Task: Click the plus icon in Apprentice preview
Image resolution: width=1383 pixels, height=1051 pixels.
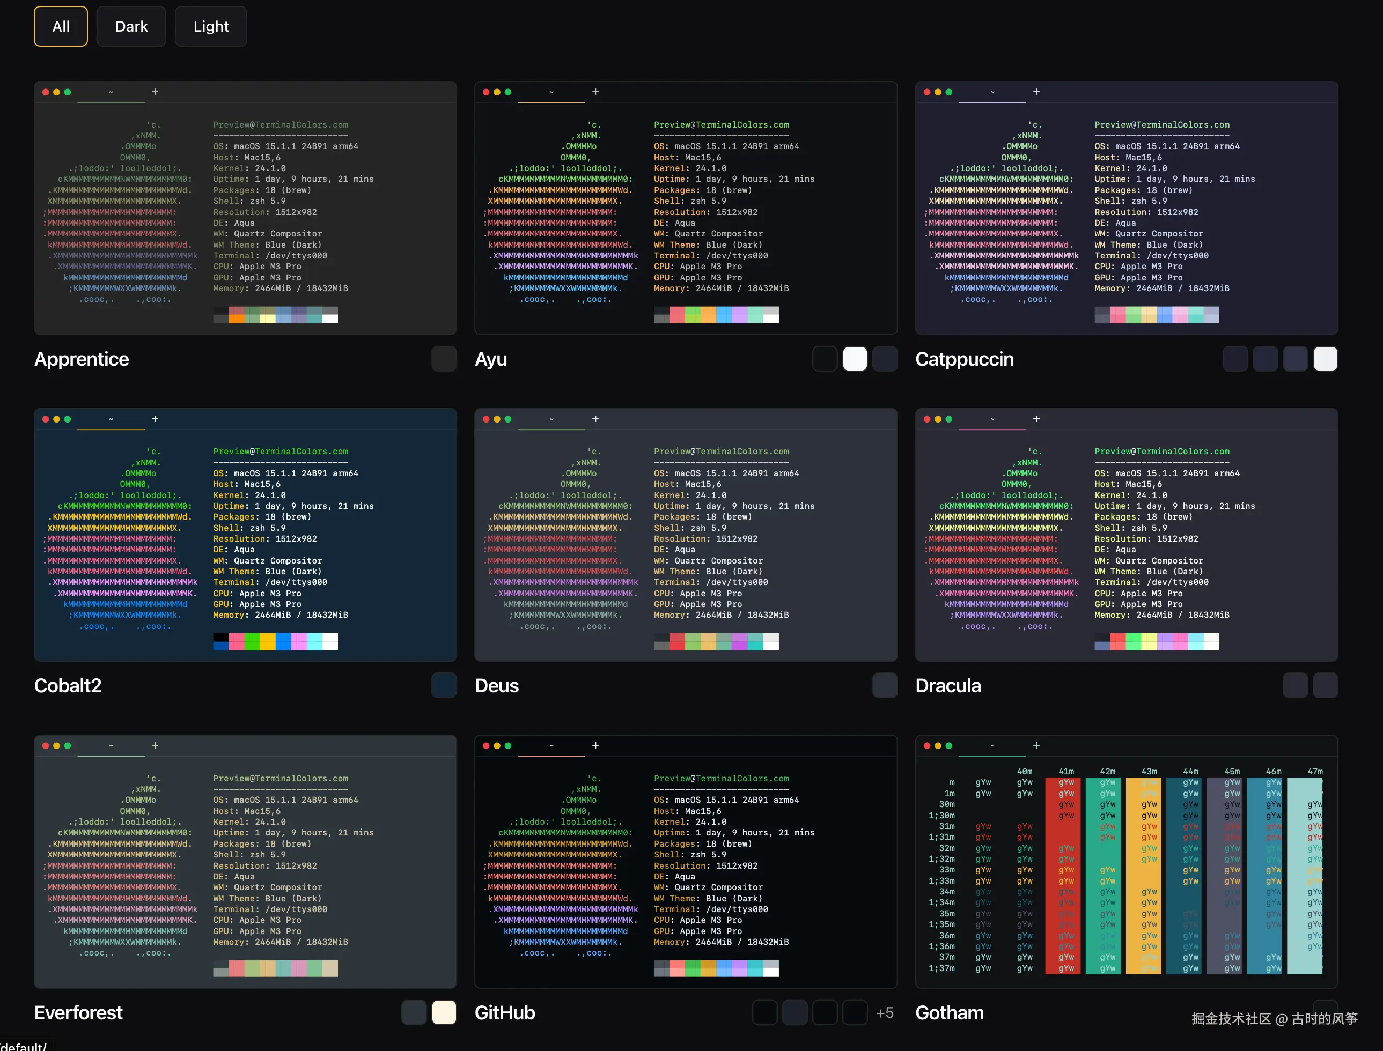Action: (x=155, y=92)
